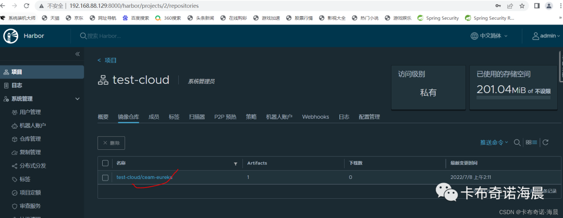Switch to the 配置管理 tab

point(370,117)
